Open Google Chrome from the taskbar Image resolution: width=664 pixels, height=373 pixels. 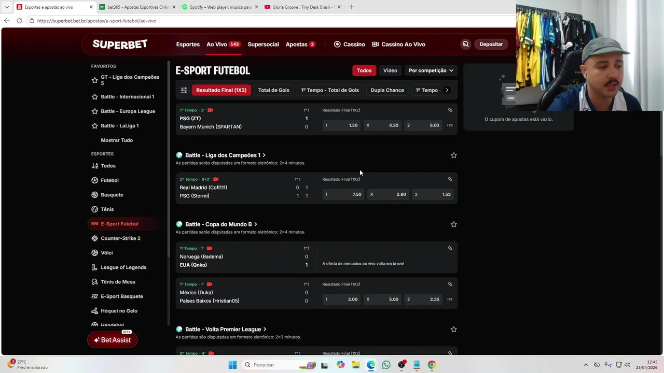tap(432, 365)
